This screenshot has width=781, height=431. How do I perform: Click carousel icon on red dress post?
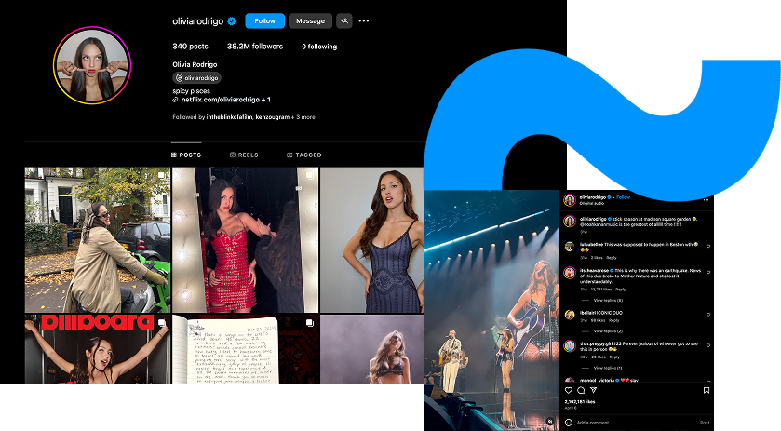coord(309,175)
